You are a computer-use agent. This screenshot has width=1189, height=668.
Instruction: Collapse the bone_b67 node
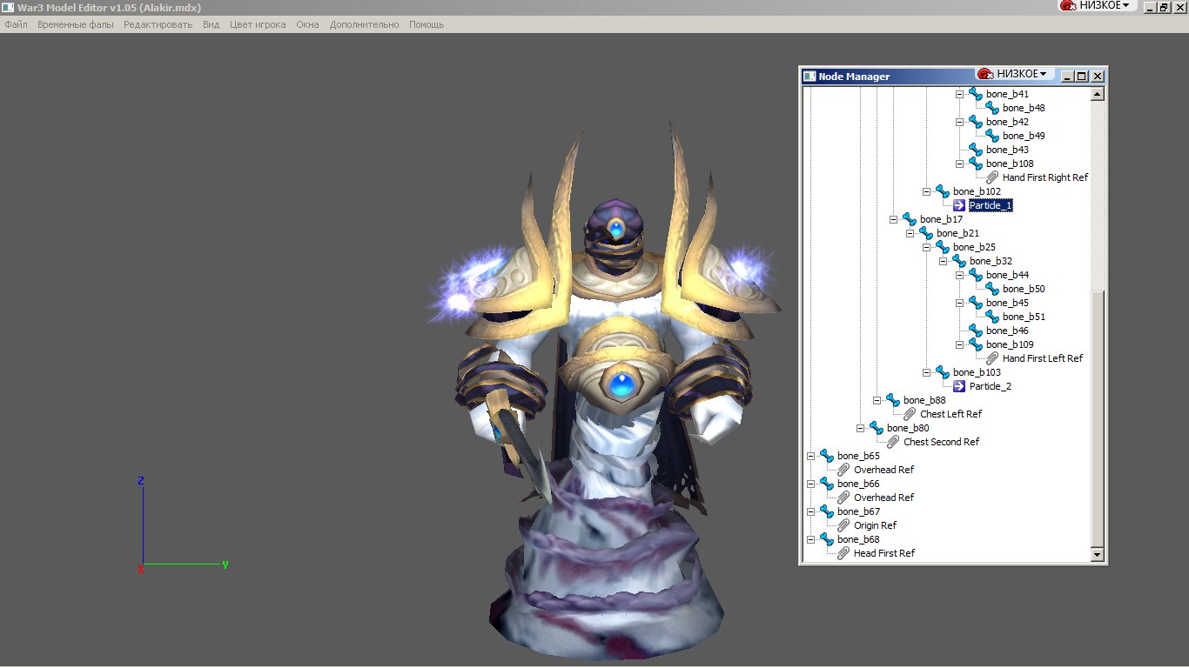pos(811,511)
